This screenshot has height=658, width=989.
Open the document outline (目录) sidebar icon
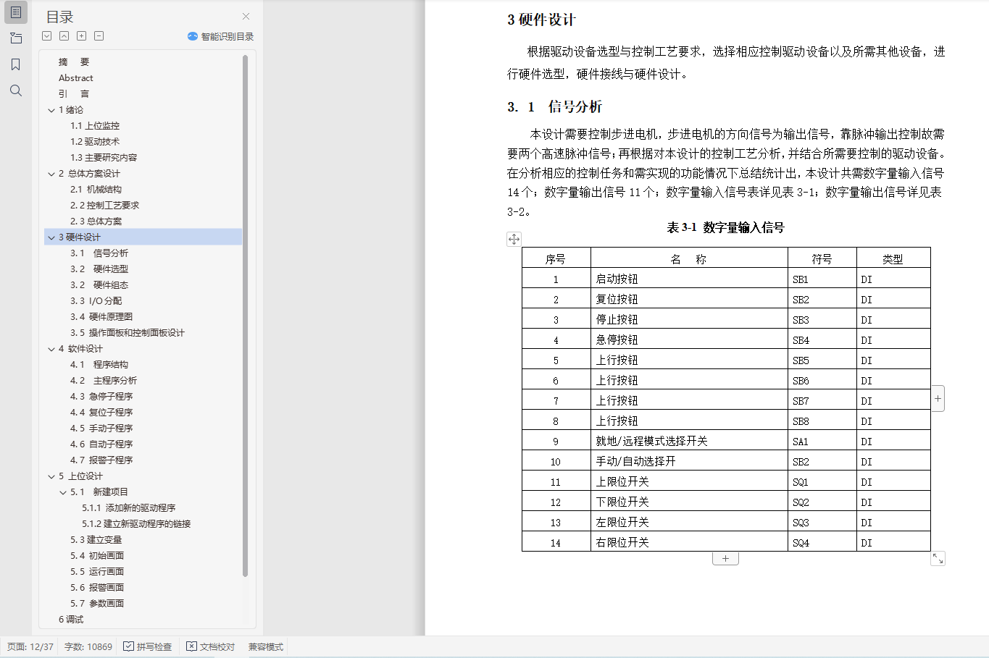point(16,12)
